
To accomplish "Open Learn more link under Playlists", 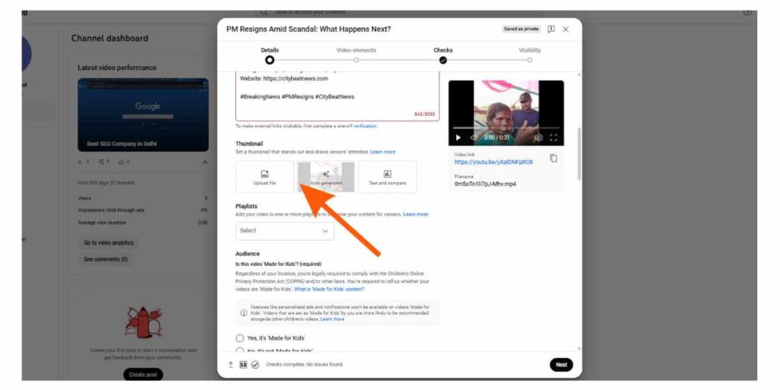I will pos(415,214).
